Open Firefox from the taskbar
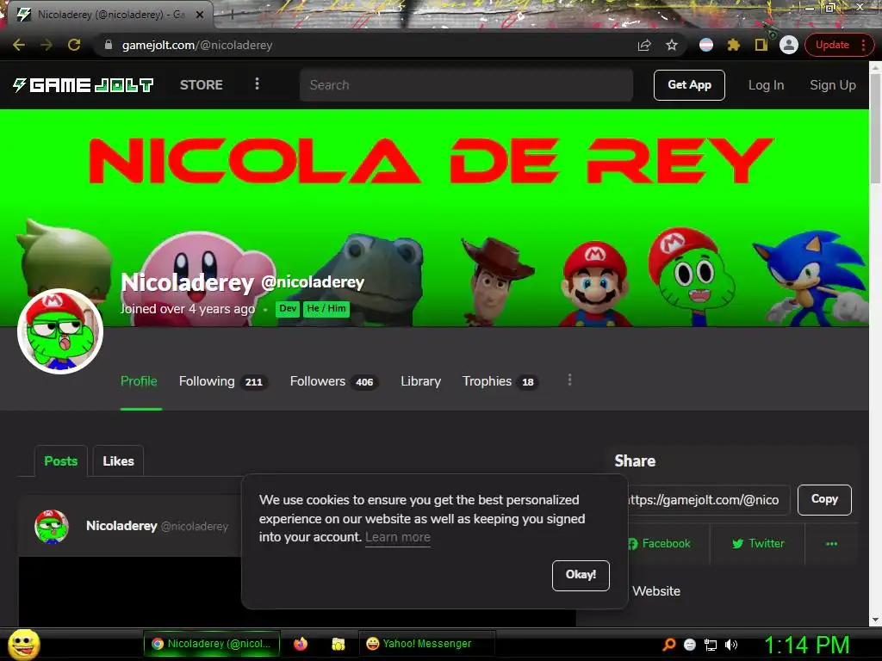Screen dimensions: 882x661 point(301,644)
